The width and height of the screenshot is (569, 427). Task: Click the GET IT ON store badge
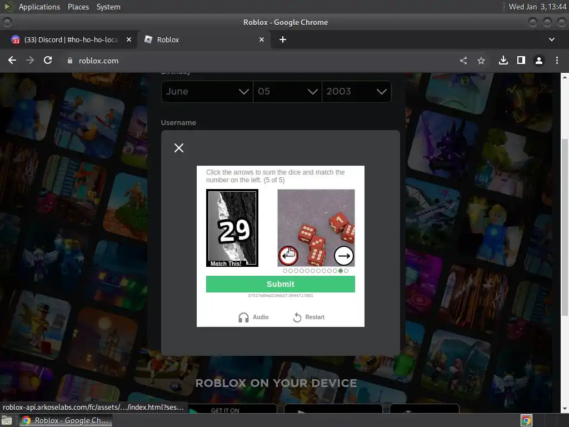[x=232, y=409]
